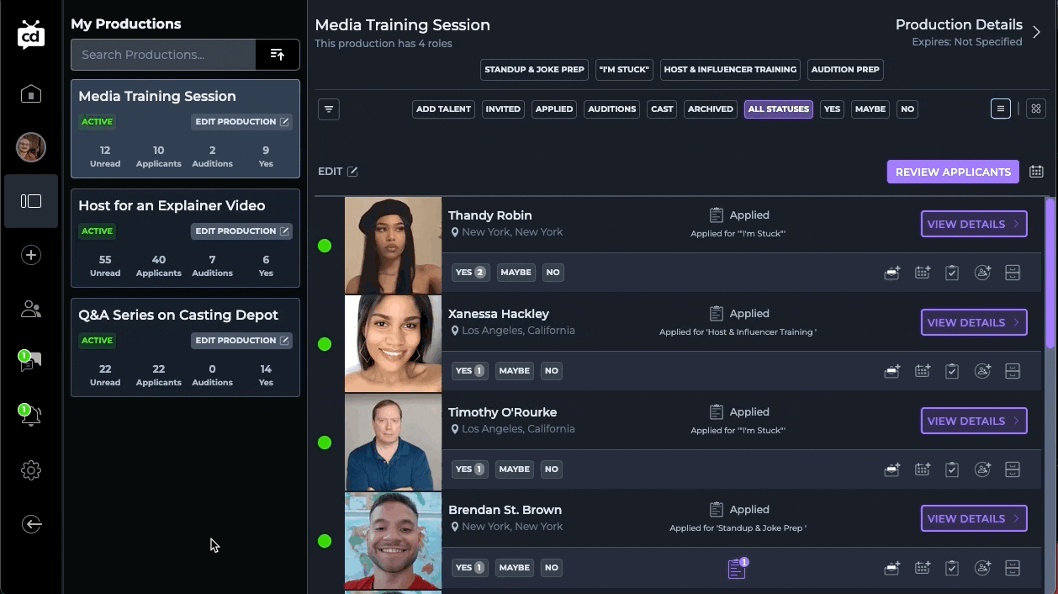Click the logout arrow icon in sidebar
Viewport: 1058px width, 594px height.
pos(31,524)
